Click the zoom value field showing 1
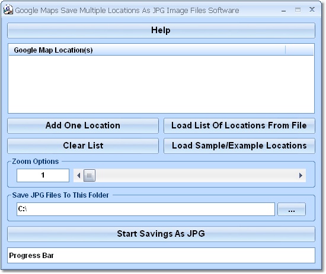This screenshot has height=274, width=326. tap(43, 175)
